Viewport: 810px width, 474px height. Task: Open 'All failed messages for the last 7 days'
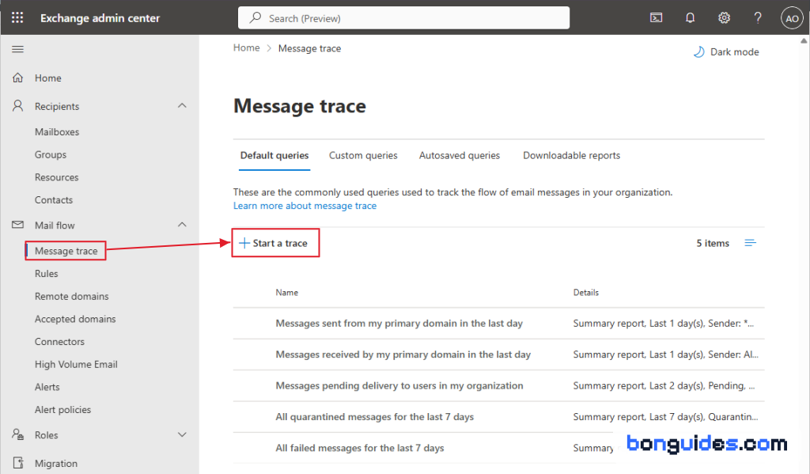[x=360, y=448]
